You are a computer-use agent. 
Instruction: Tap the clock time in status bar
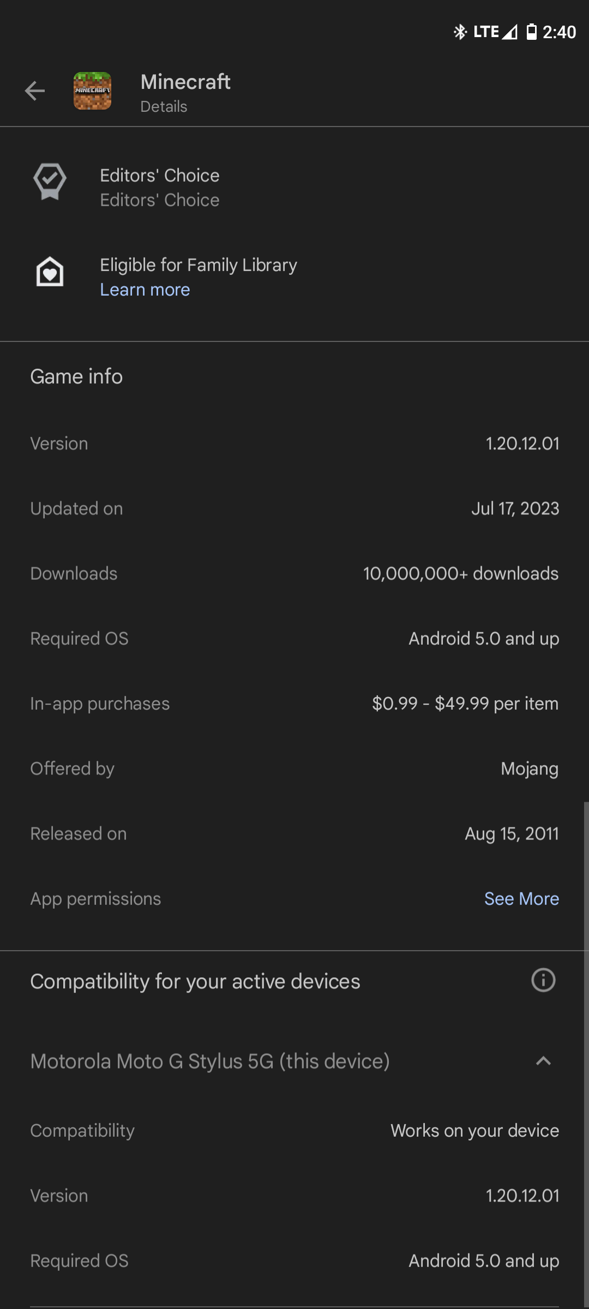(x=559, y=32)
